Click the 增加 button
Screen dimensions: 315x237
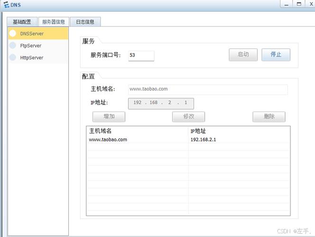pyautogui.click(x=109, y=117)
